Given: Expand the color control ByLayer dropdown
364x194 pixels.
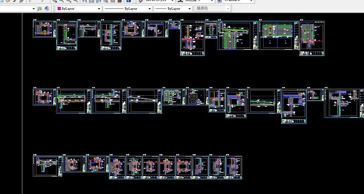Looking at the screenshot, I should pyautogui.click(x=99, y=9).
